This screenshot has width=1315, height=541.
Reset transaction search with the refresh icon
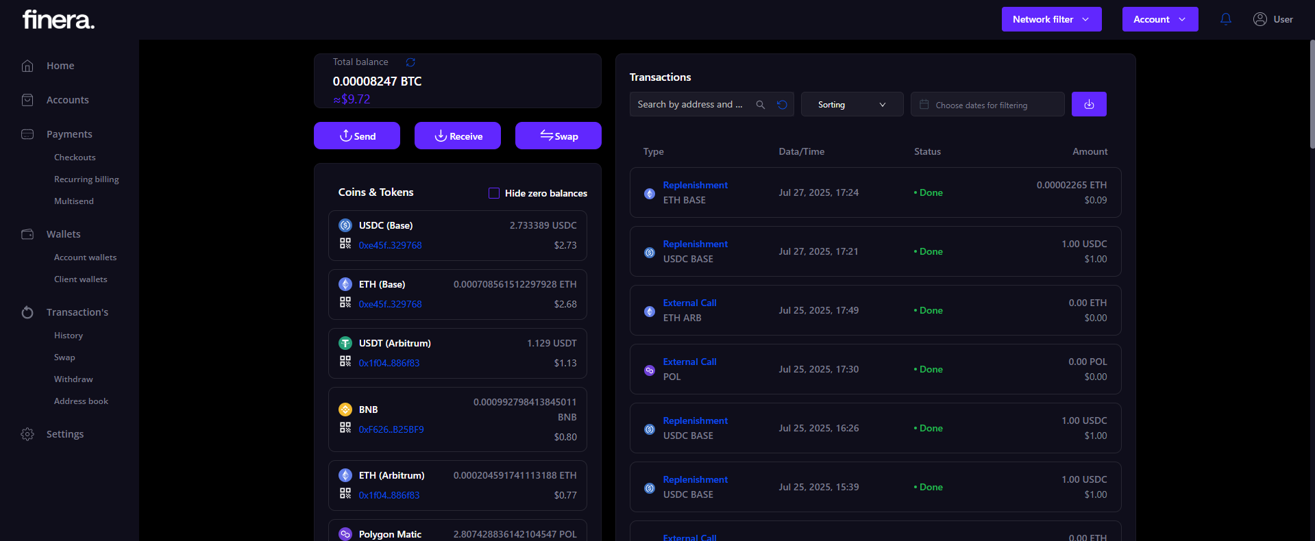tap(782, 105)
